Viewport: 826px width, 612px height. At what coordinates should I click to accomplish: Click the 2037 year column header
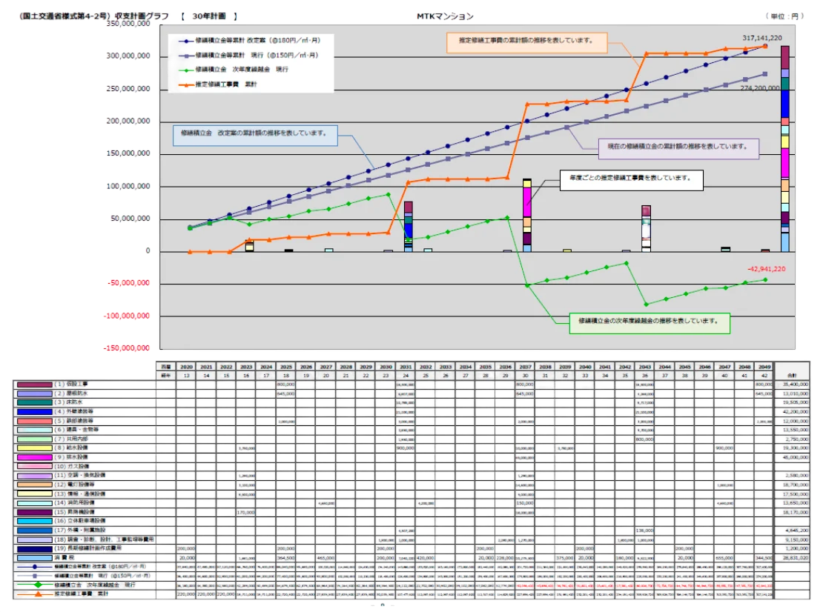pos(525,367)
